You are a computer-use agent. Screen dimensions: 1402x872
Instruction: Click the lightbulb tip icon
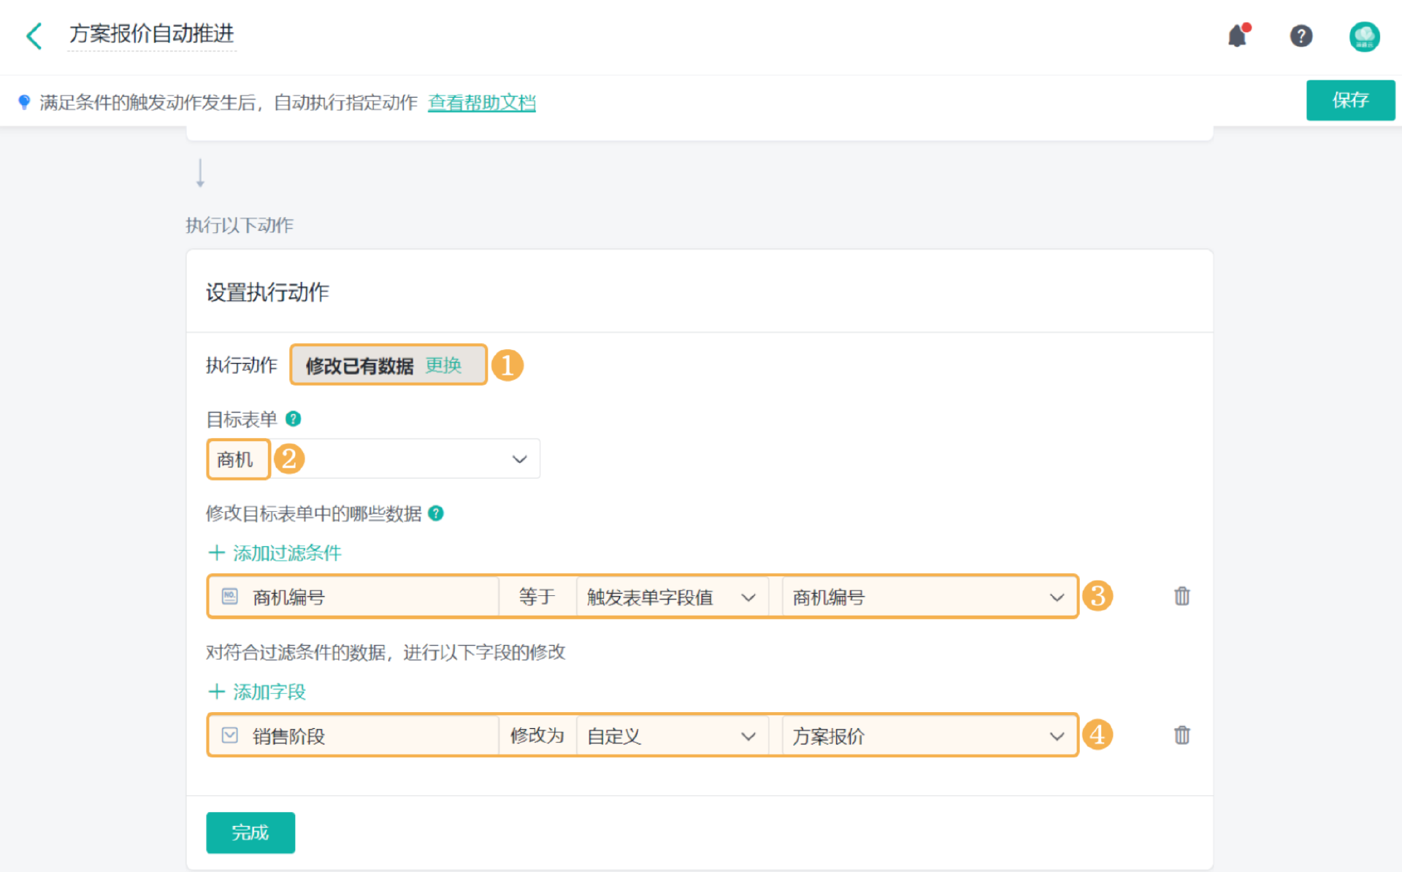24,102
